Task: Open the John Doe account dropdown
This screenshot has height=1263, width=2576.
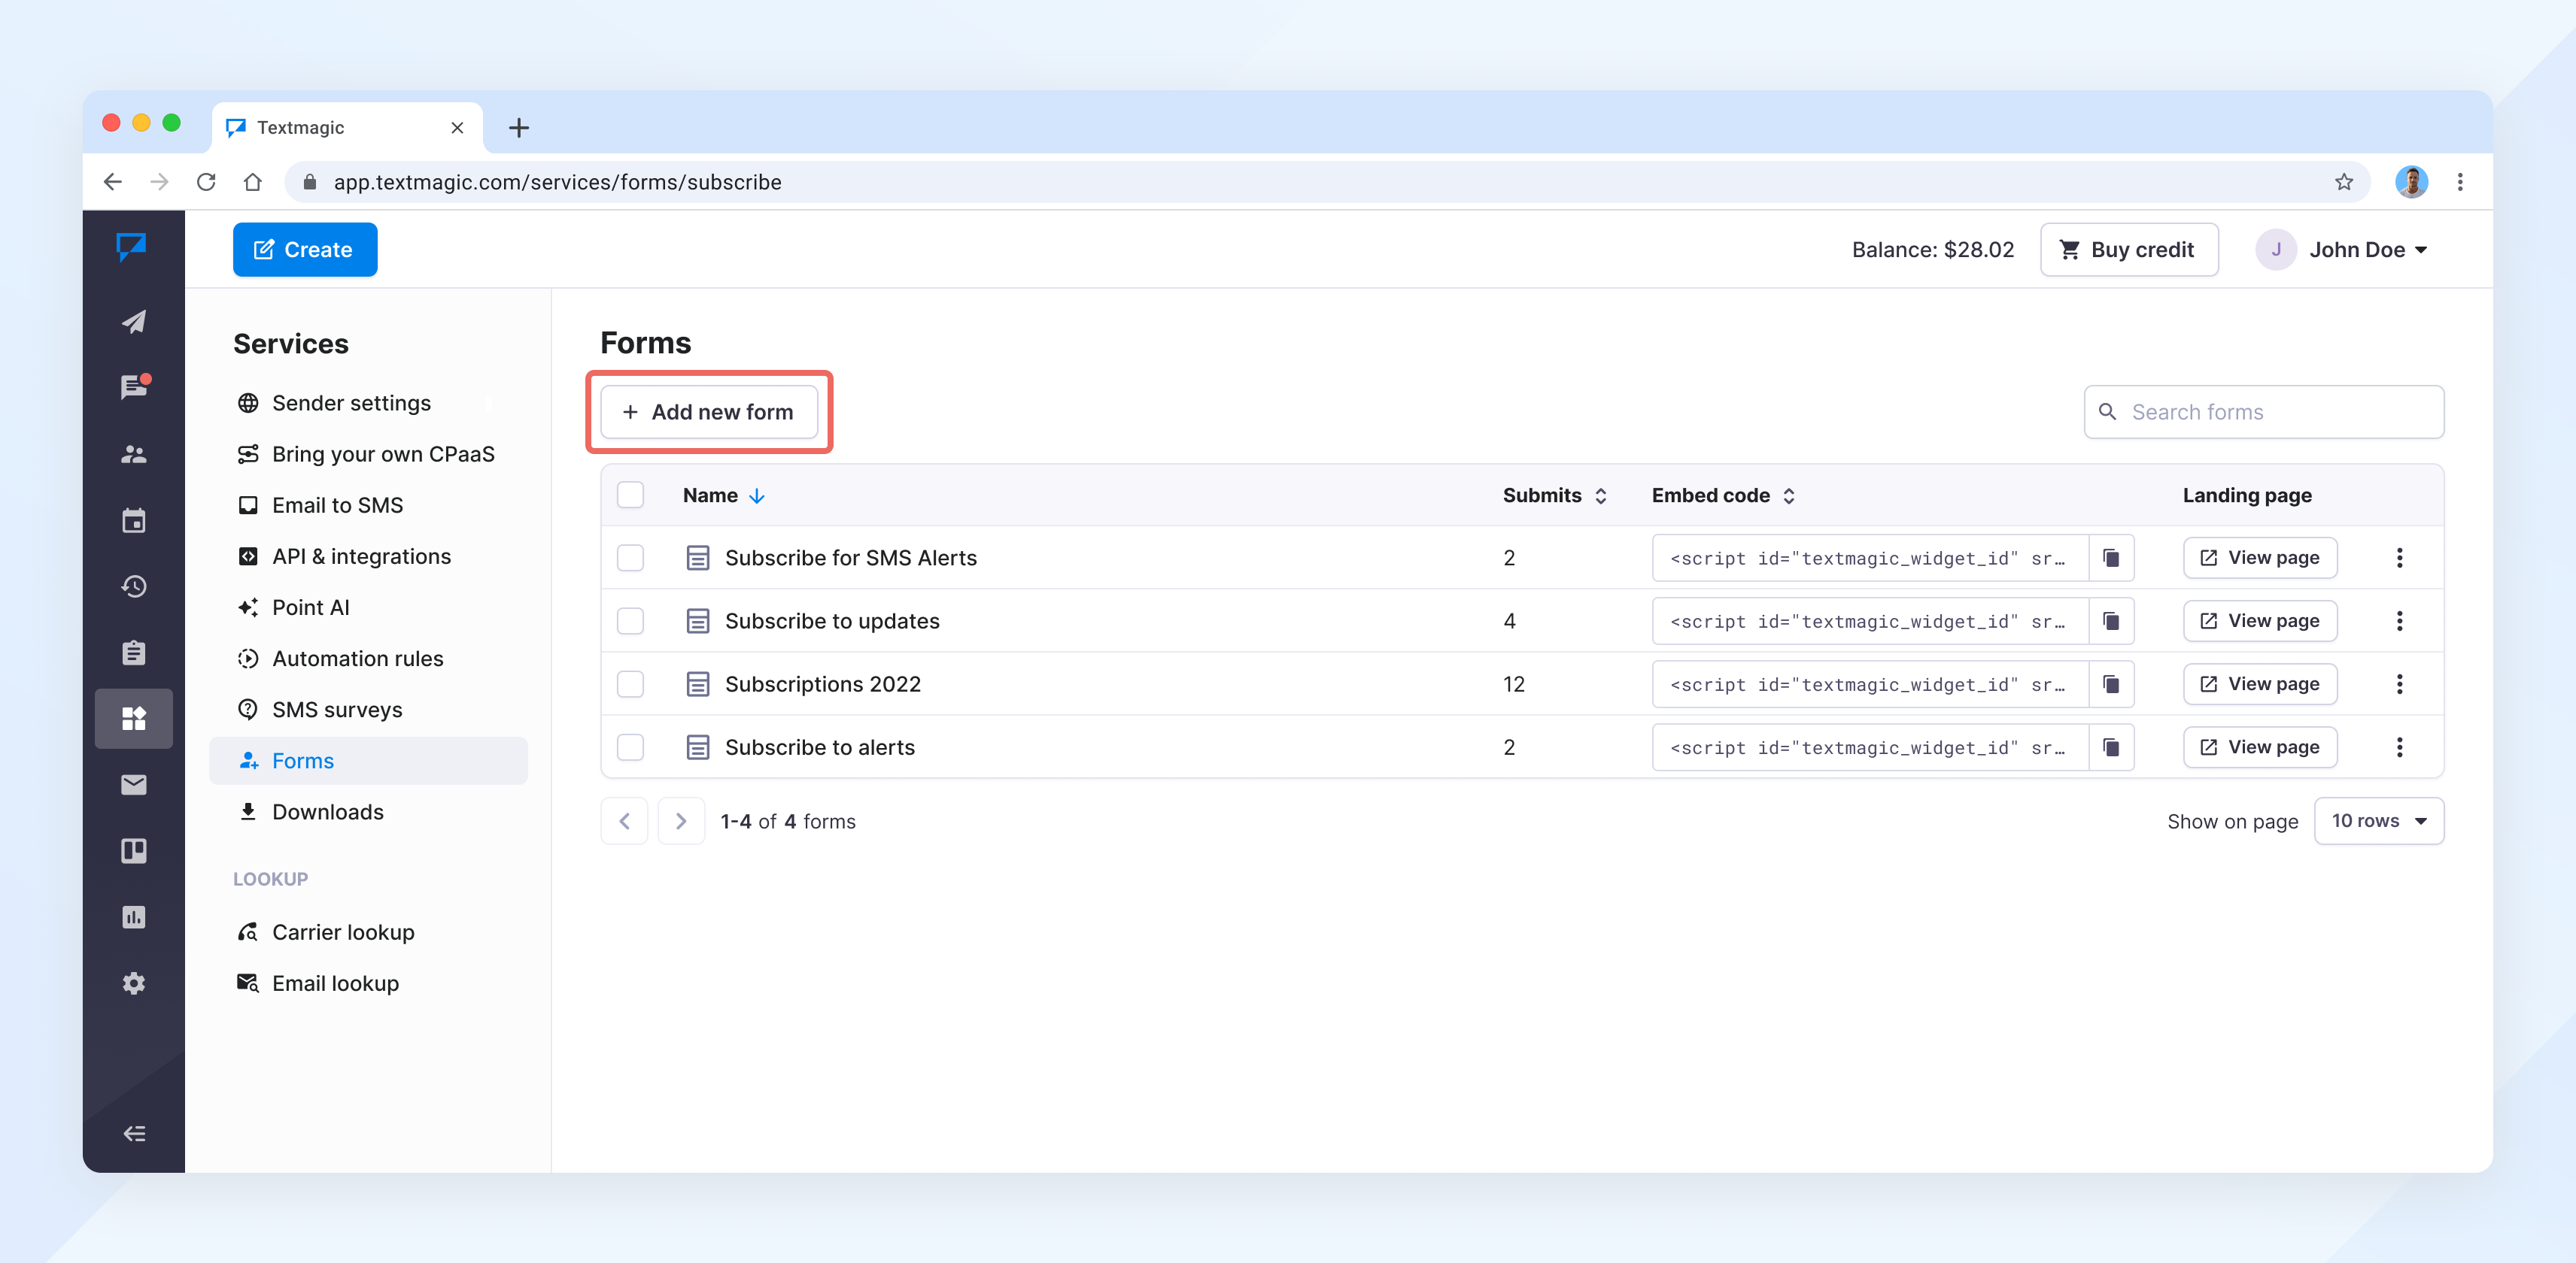Action: click(x=2342, y=250)
